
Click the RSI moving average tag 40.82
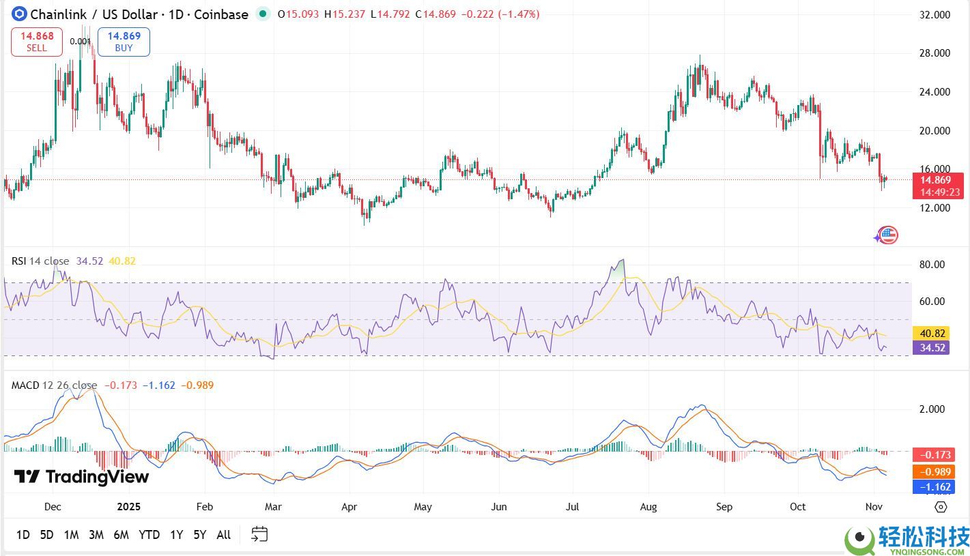click(930, 334)
